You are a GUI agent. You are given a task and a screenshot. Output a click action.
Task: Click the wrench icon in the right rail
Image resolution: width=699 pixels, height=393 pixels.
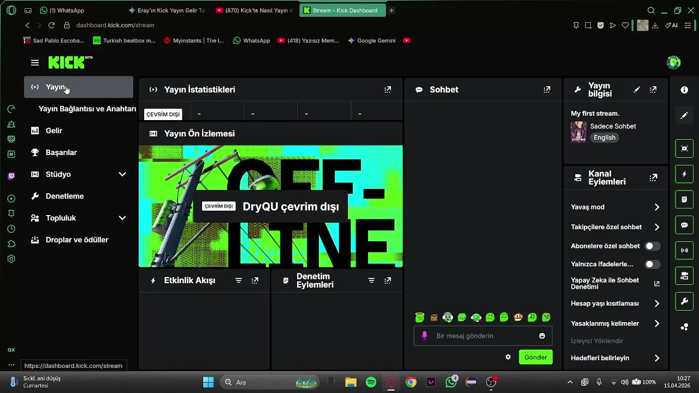point(684,301)
